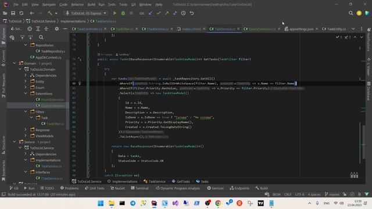Click the Git update project arrow icon

tap(151, 13)
